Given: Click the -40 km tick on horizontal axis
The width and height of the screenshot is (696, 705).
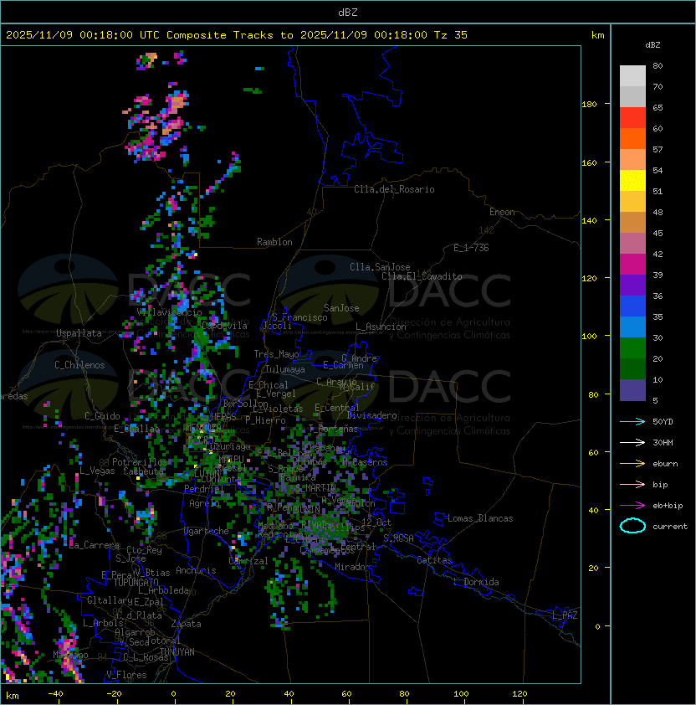Looking at the screenshot, I should coord(55,694).
